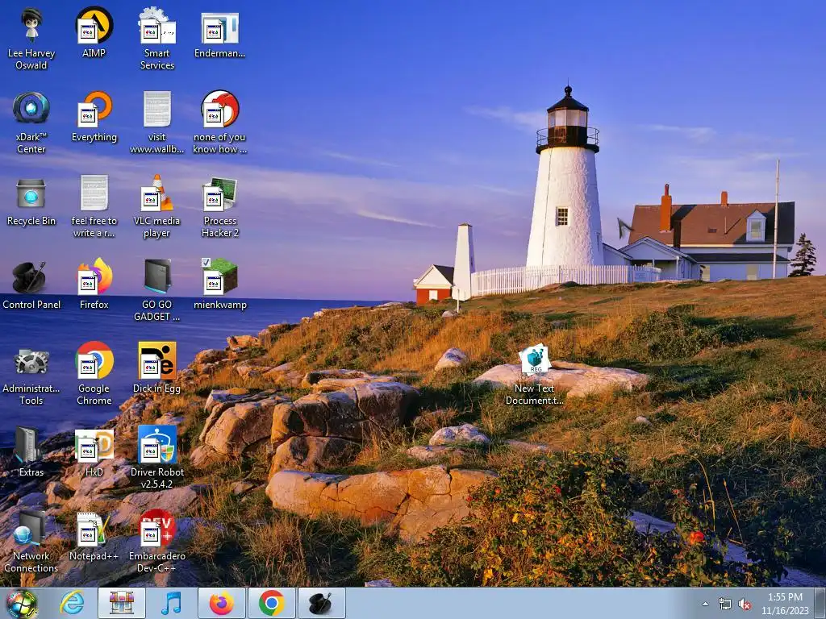Tick the checkbox on mienkwamp icon
The width and height of the screenshot is (826, 619).
point(206,262)
